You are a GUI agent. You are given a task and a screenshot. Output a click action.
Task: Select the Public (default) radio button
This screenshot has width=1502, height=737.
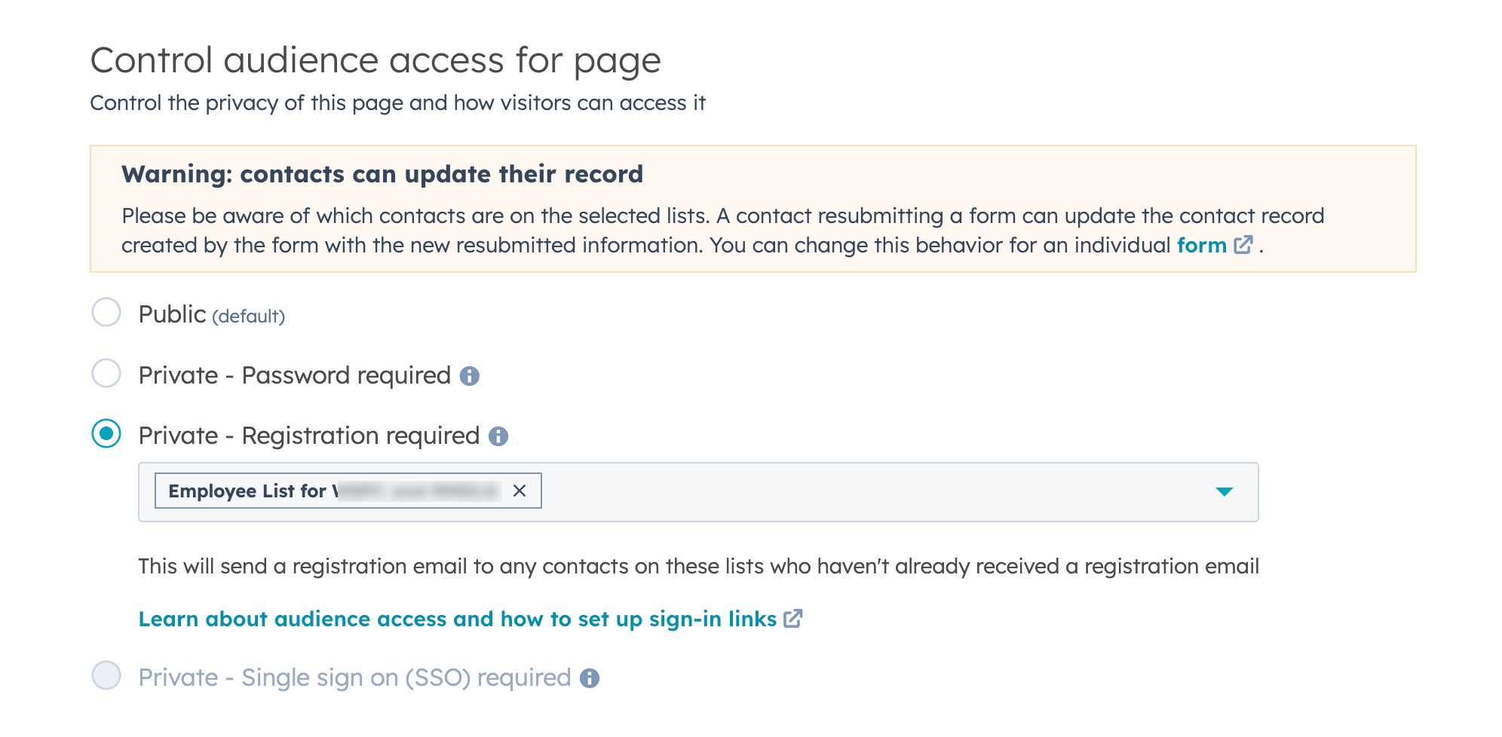pyautogui.click(x=106, y=313)
